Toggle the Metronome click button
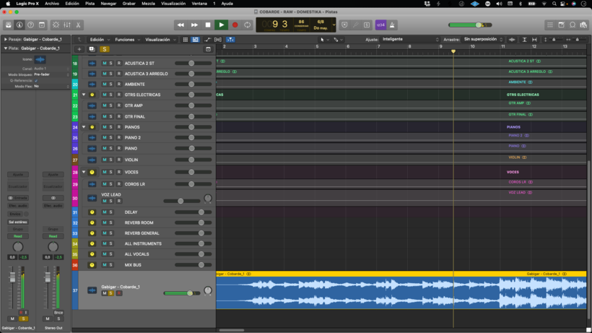 (x=392, y=25)
